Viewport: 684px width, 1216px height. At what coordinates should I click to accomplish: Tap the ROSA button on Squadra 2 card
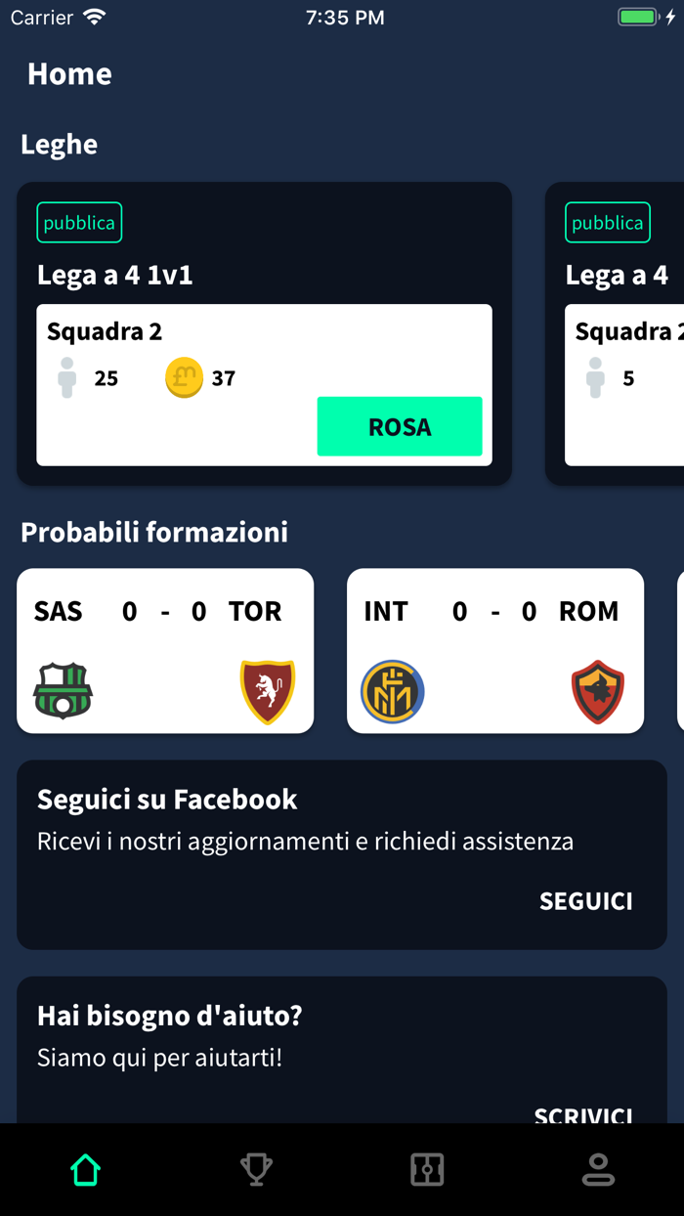400,427
